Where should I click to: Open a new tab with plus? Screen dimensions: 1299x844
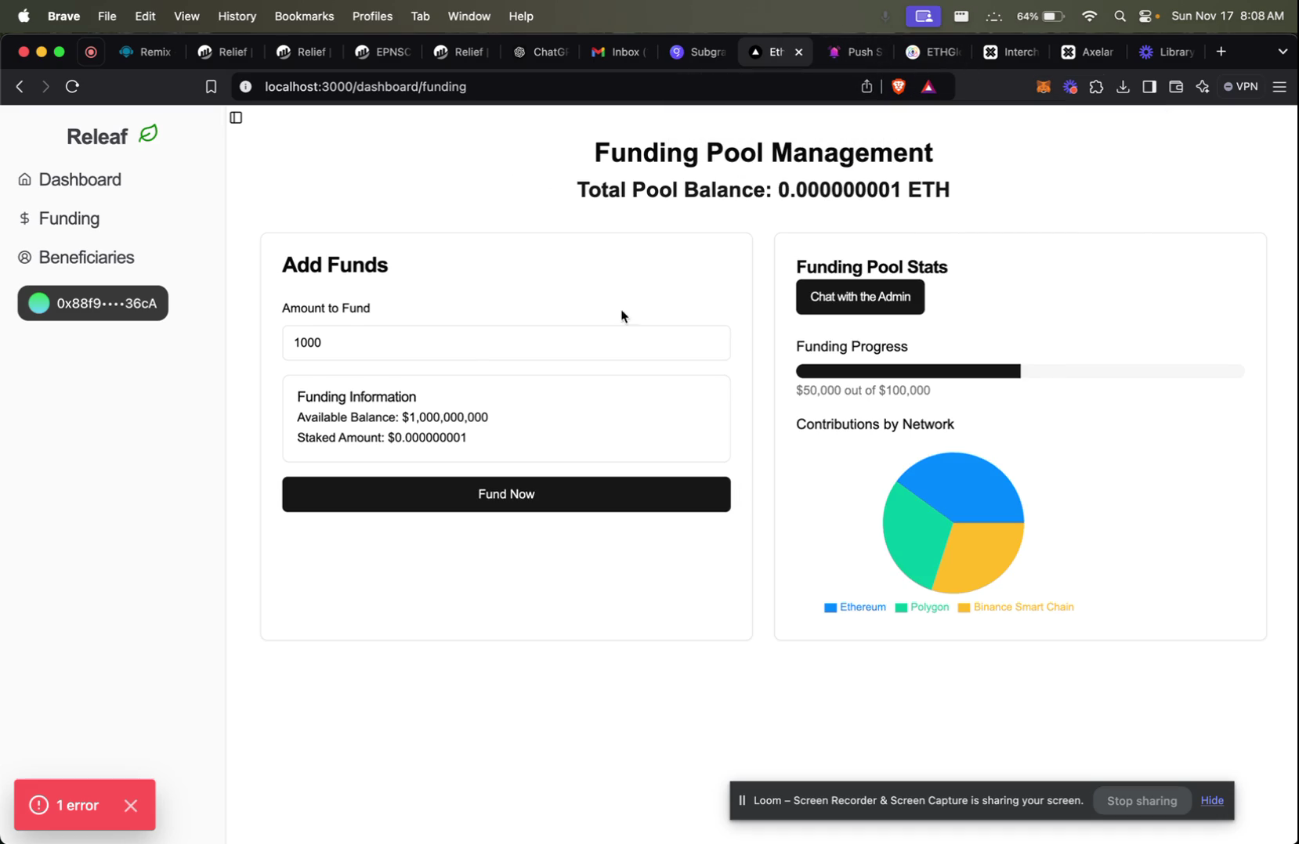point(1221,52)
